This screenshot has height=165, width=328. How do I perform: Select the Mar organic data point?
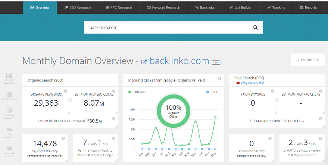(x=215, y=117)
